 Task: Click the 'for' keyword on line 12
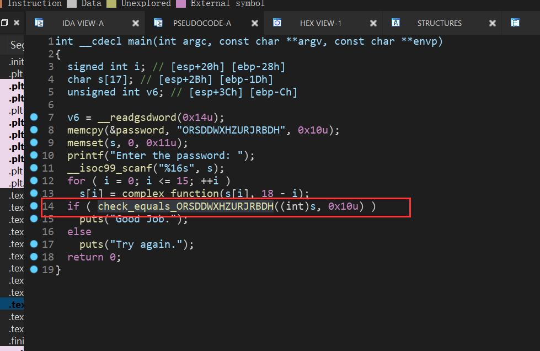coord(76,181)
